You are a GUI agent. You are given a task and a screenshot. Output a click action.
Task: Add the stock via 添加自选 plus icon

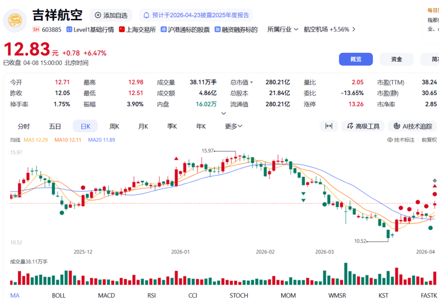(x=98, y=16)
